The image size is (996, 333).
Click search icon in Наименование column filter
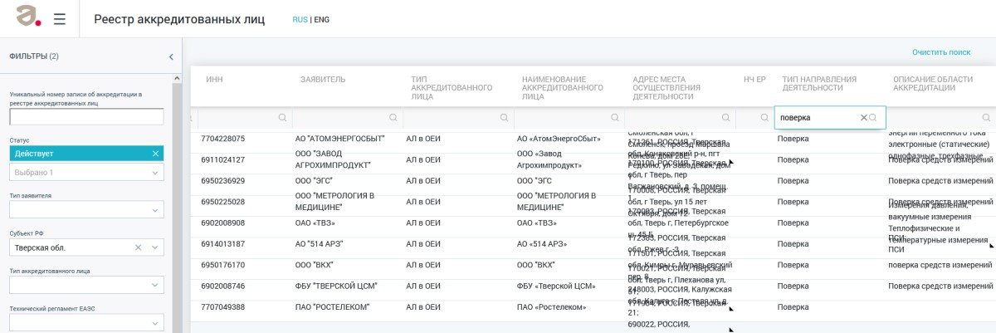615,118
